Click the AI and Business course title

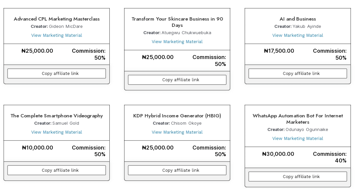tap(298, 19)
